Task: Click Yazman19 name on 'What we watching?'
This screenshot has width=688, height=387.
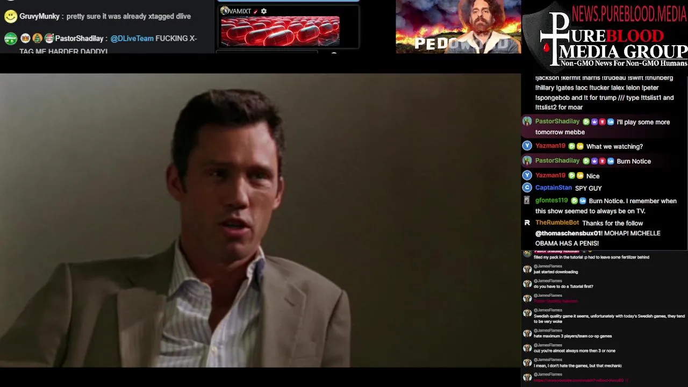Action: pos(550,146)
